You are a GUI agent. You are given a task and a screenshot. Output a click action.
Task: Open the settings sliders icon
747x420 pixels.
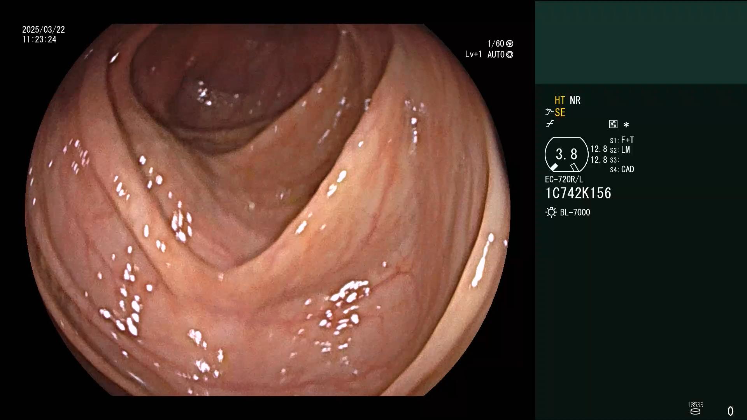(x=613, y=124)
